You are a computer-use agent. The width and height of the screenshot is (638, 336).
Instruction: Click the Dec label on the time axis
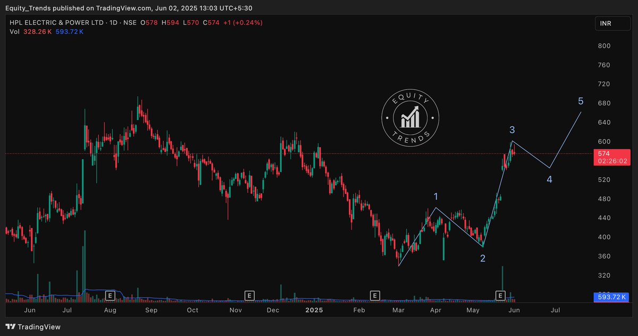click(x=273, y=309)
